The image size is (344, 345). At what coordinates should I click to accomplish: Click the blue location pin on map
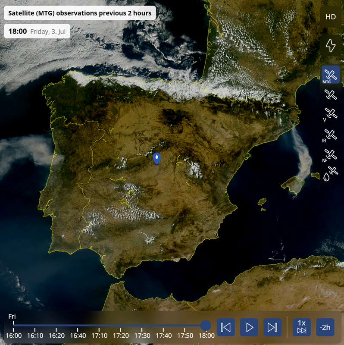(x=156, y=158)
